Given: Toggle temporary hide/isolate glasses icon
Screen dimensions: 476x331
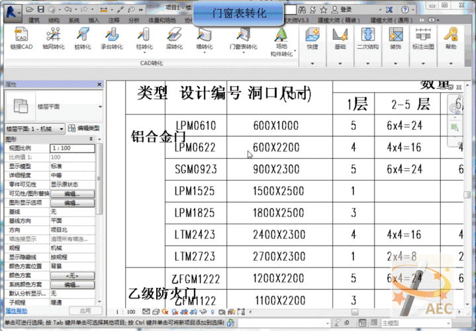Looking at the screenshot, I should pyautogui.click(x=203, y=312).
